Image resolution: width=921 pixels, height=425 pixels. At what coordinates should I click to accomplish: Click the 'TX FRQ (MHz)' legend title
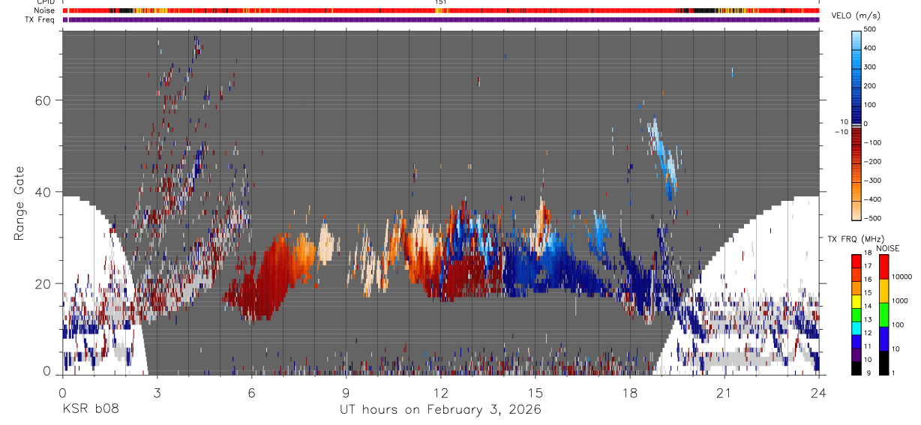pos(854,239)
